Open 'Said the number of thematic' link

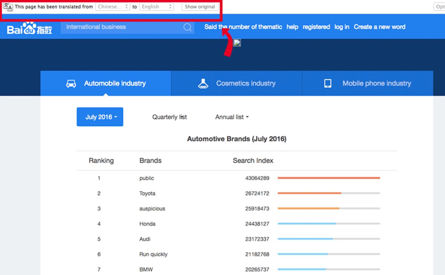(243, 27)
